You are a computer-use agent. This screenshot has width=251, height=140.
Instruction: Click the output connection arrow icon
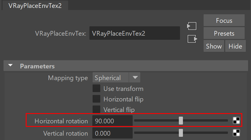[x=192, y=39]
